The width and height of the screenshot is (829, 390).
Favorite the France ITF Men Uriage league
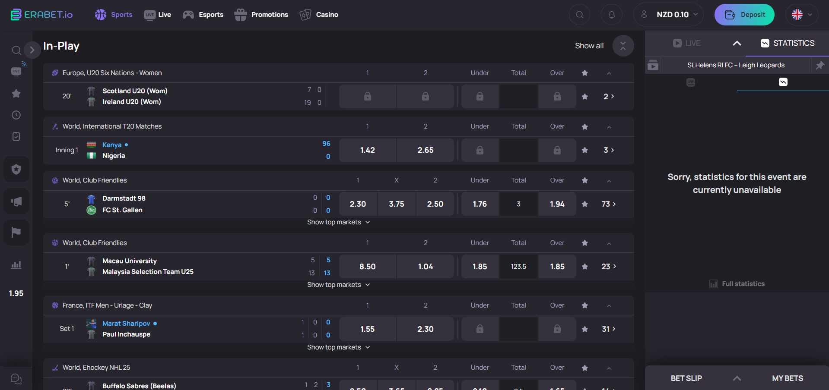coord(585,305)
